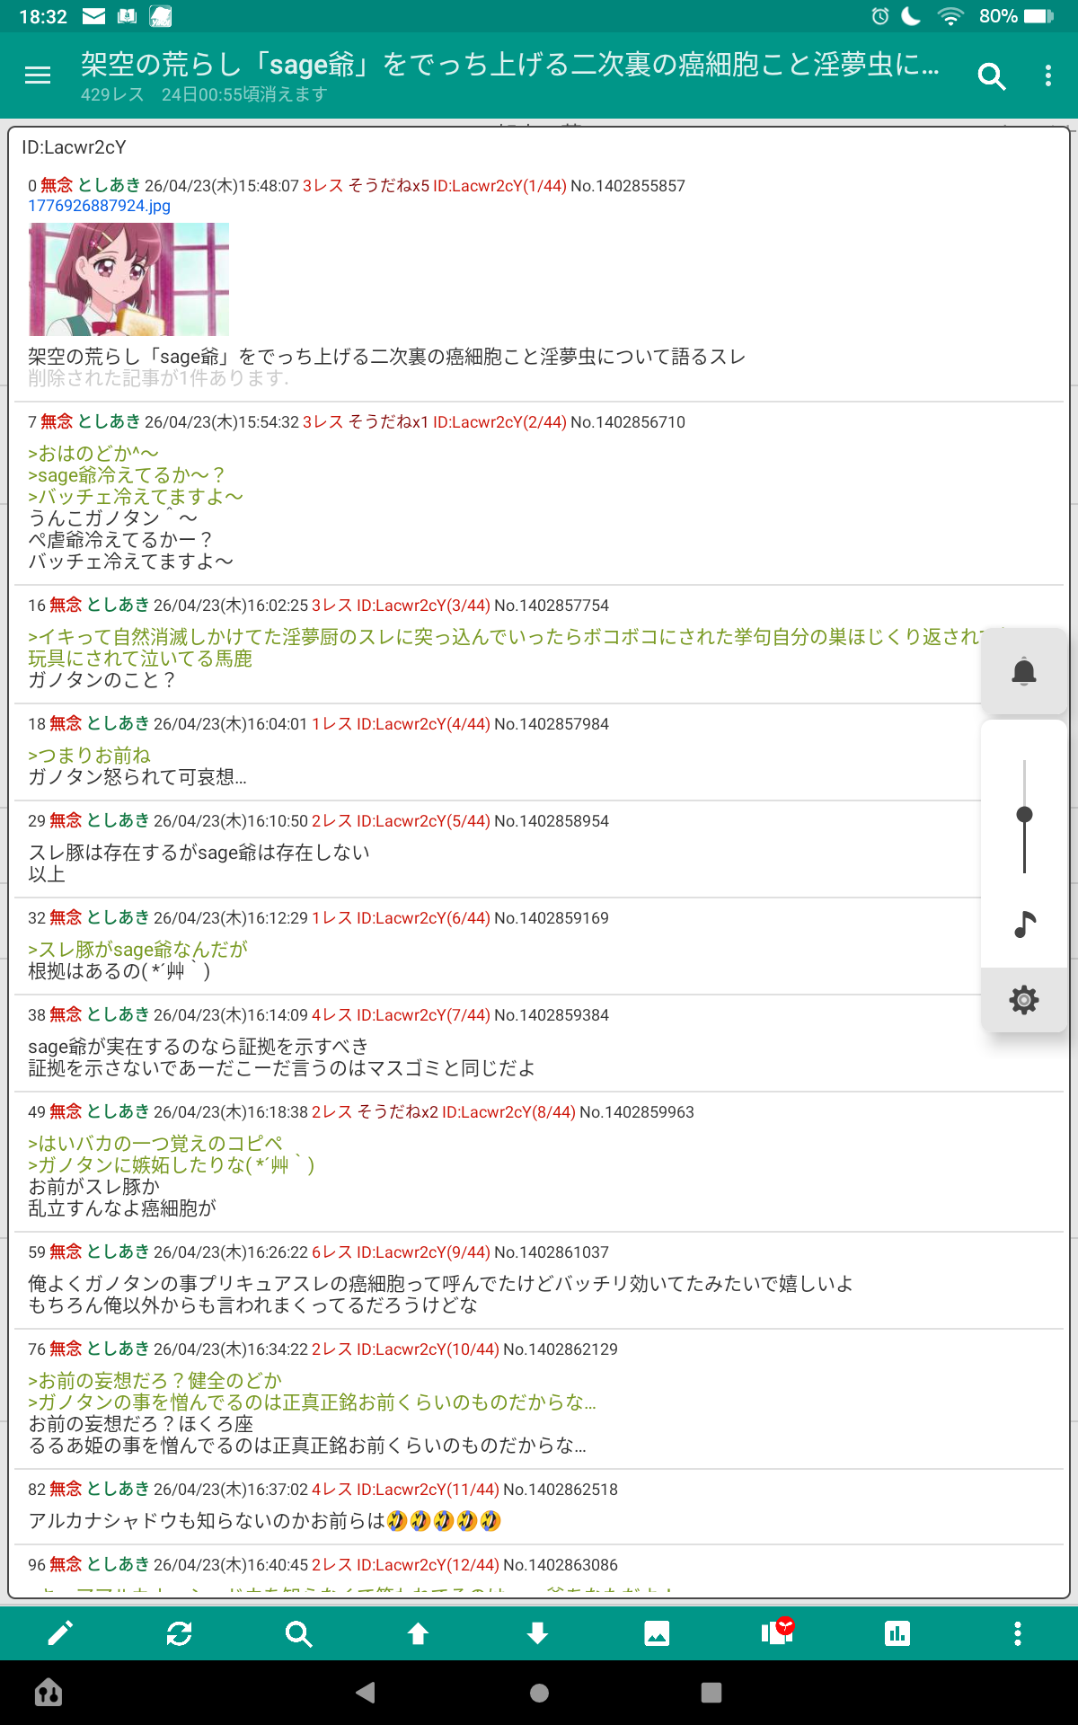The image size is (1078, 1725).
Task: Open the file link 1776926887924.jpg
Action: click(x=99, y=206)
